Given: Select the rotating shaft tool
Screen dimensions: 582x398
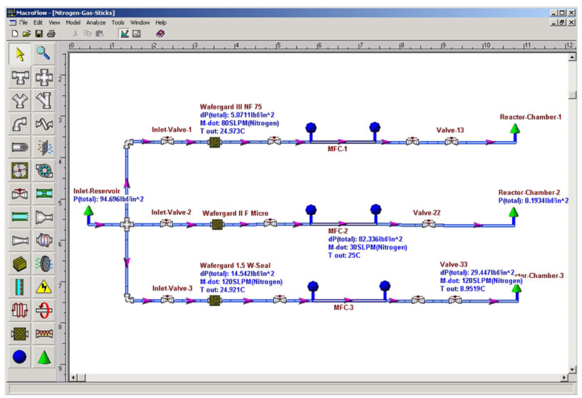Looking at the screenshot, I should click(x=44, y=310).
